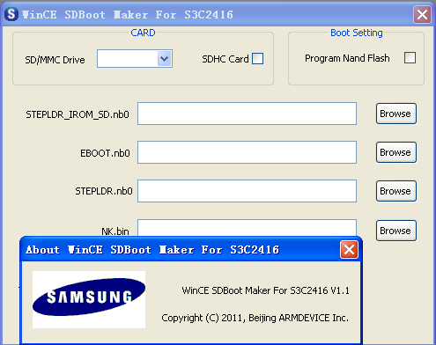
Task: Click the 'SDHC Card' label
Action: 225,59
